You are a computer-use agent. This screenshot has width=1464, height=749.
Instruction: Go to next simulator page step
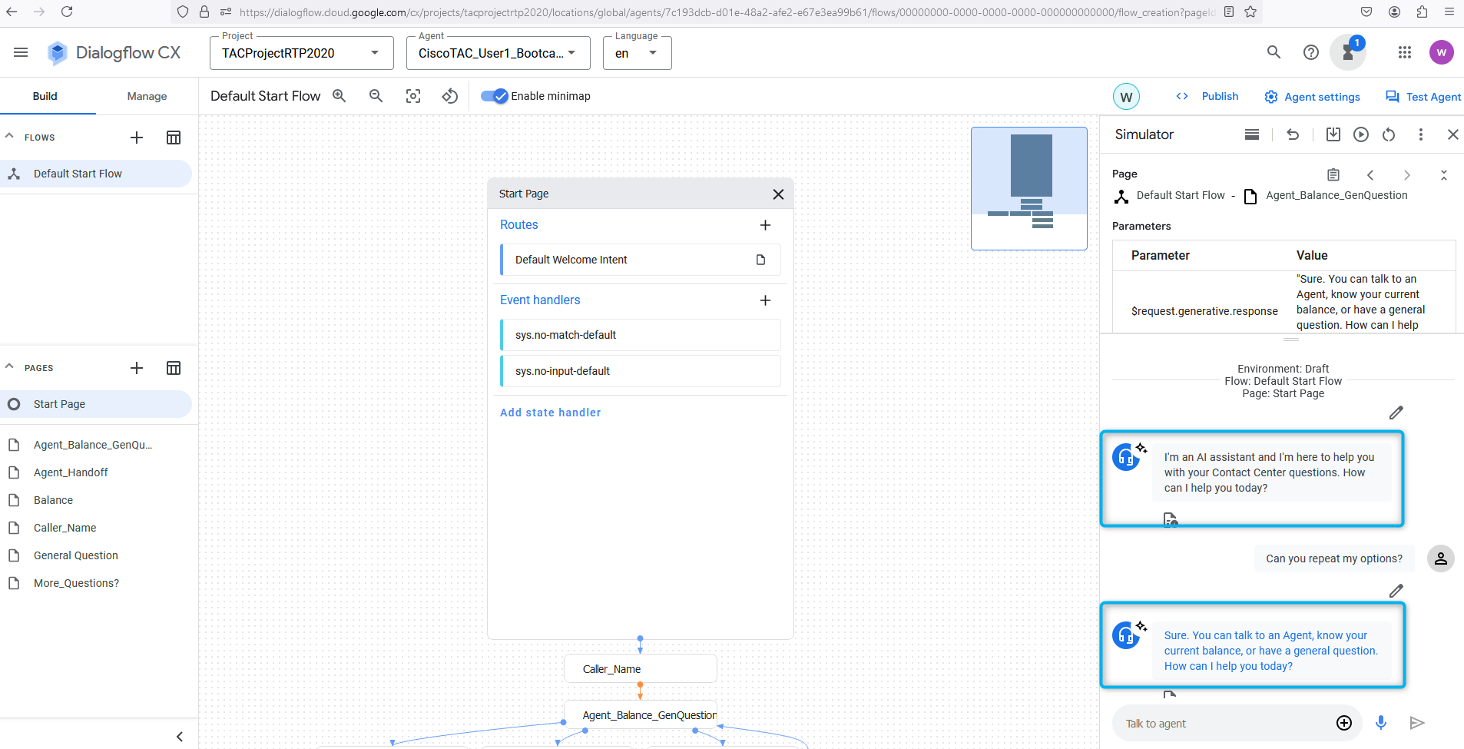1407,175
